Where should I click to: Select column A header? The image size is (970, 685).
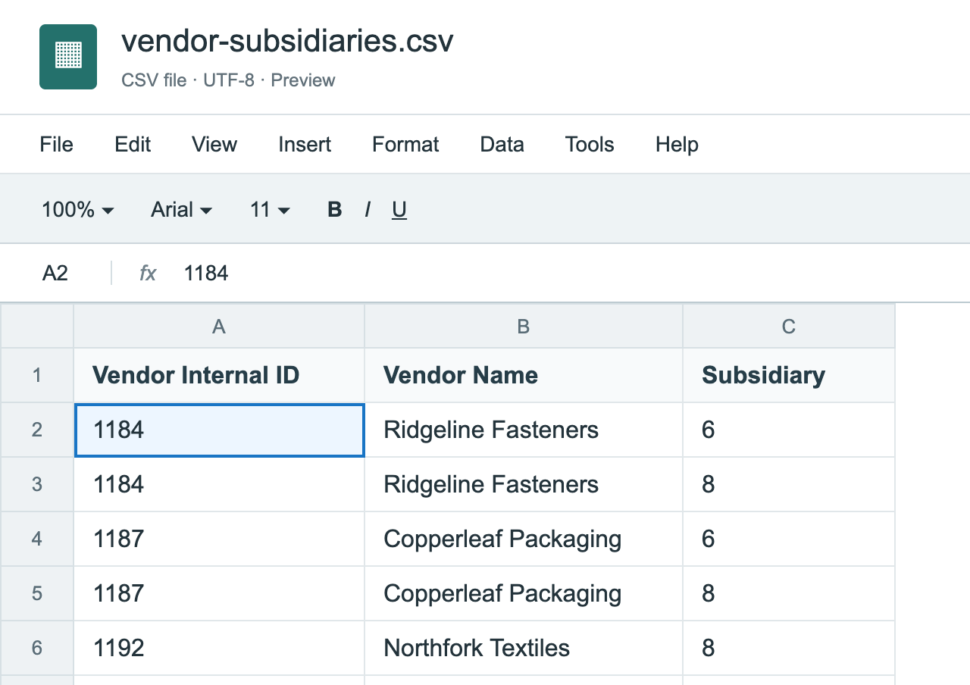(219, 326)
